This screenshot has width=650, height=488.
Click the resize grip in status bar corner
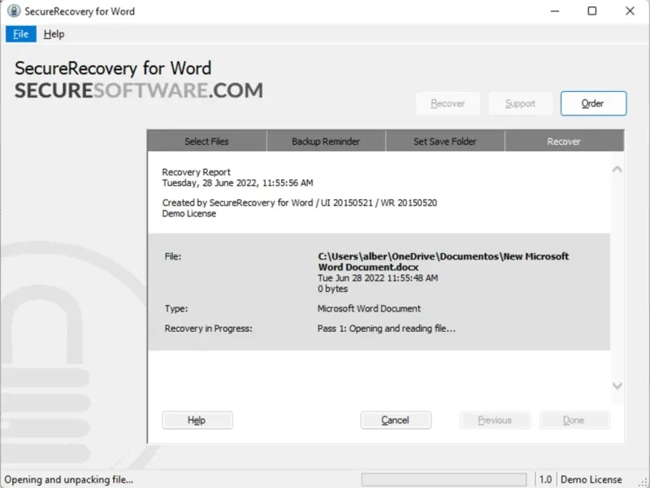pos(644,482)
